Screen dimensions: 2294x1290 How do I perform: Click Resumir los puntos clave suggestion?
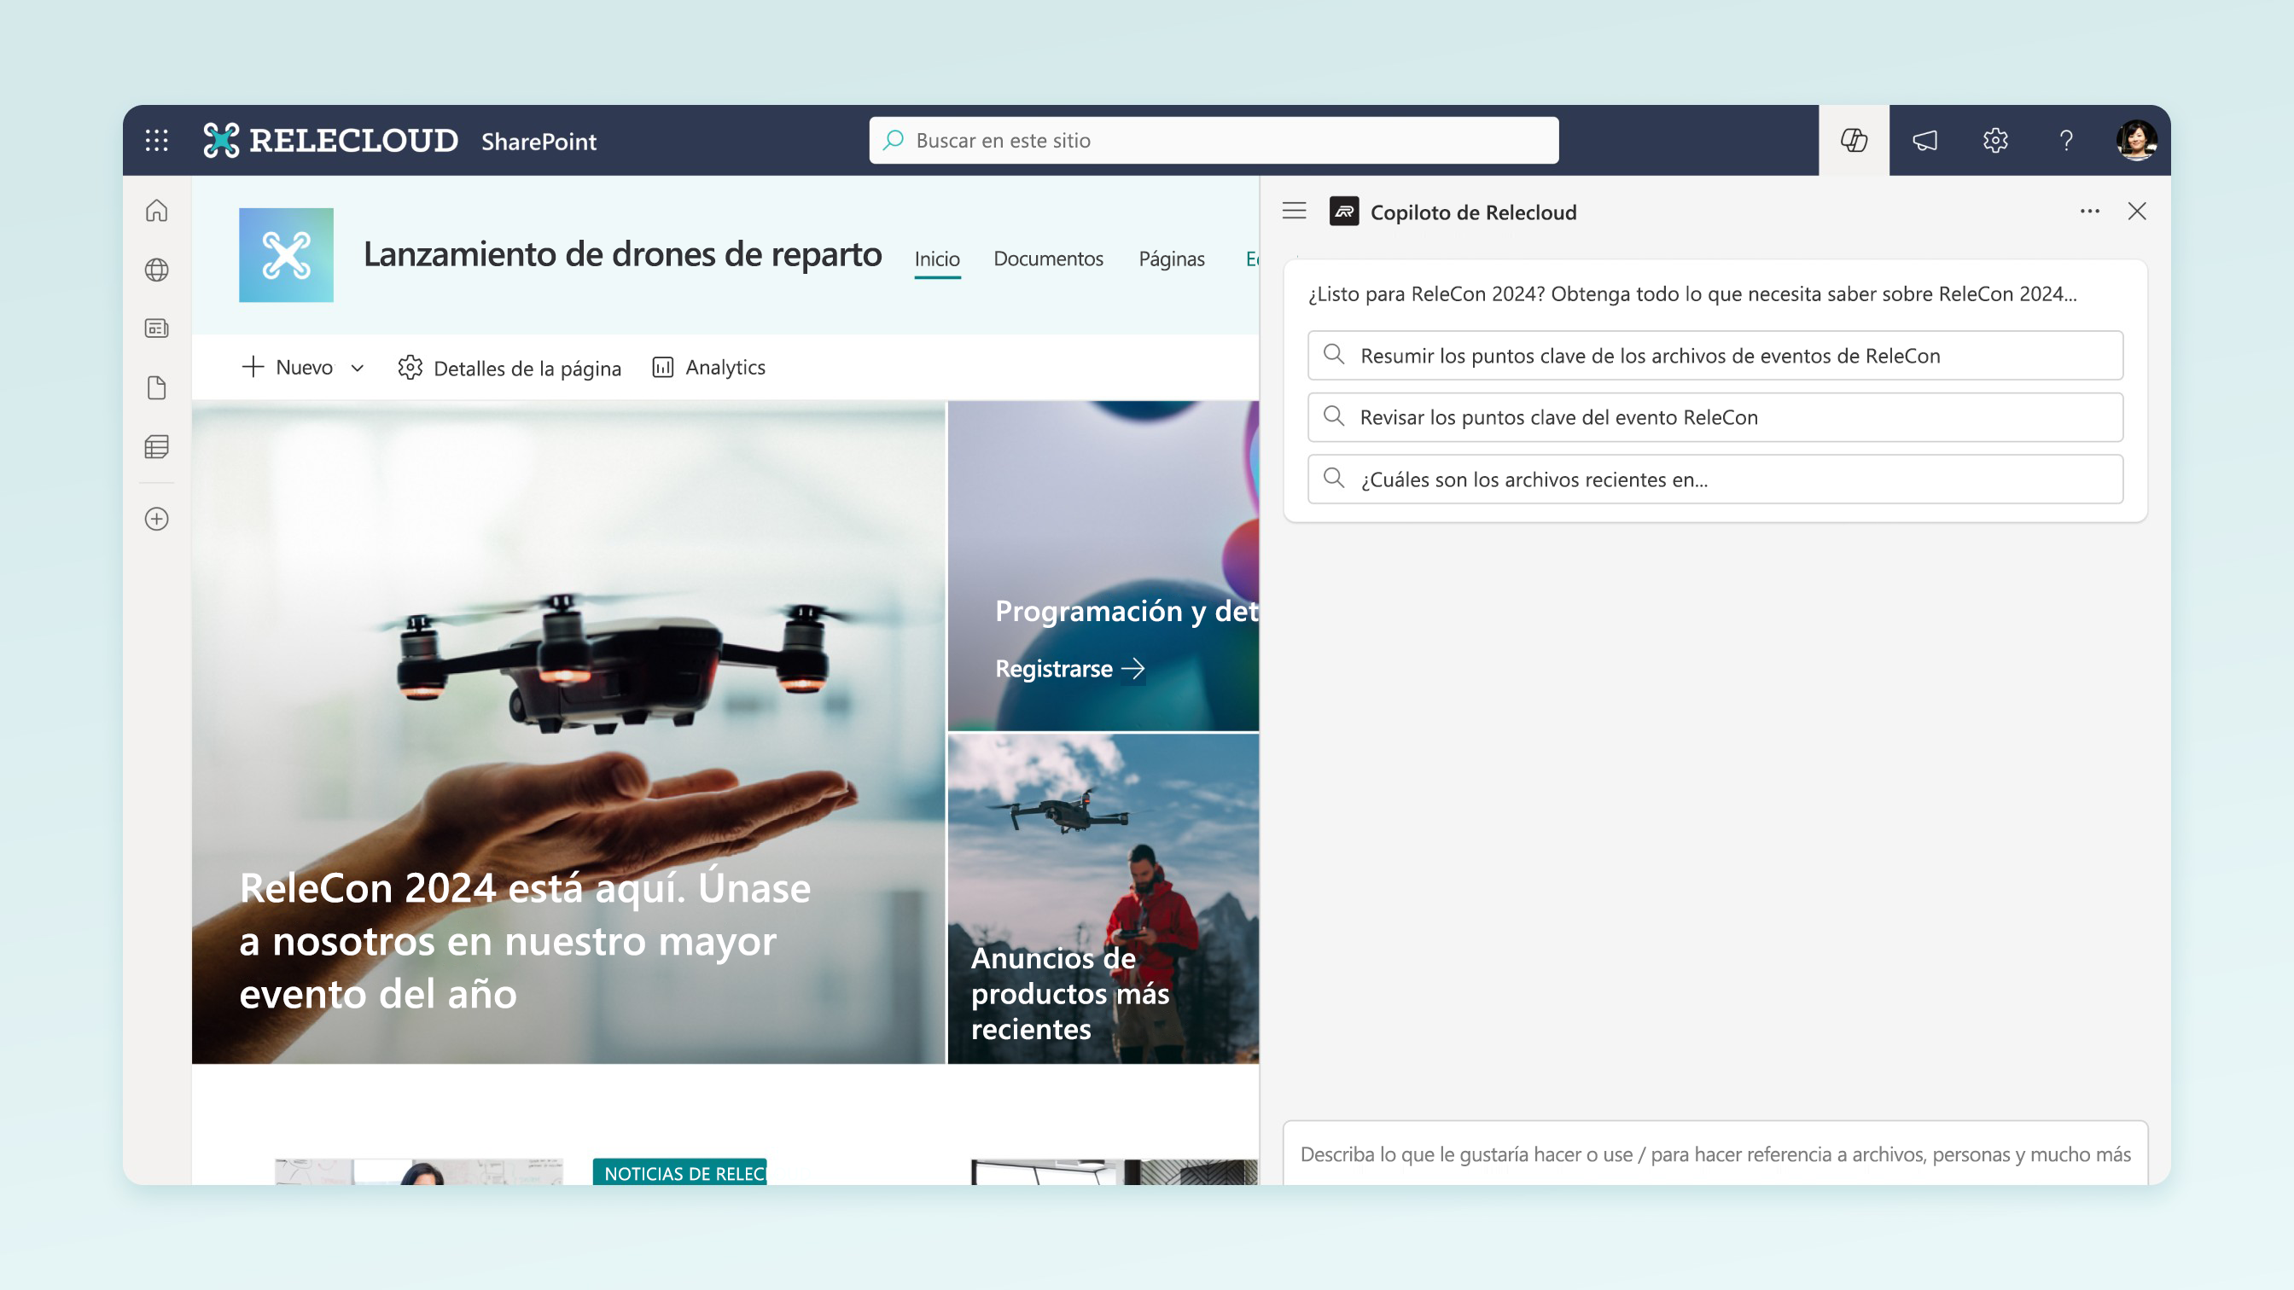(x=1715, y=354)
